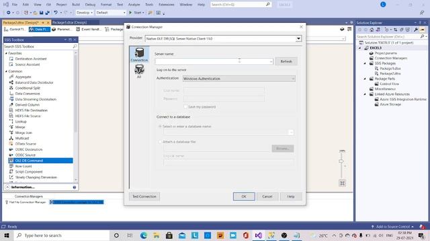This screenshot has height=241, width=430.
Task: Select Multicast toolbox item
Action: 22,139
